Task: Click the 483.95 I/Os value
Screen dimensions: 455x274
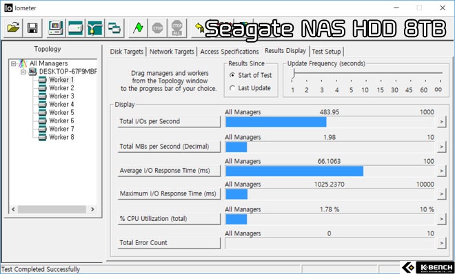Action: click(330, 112)
